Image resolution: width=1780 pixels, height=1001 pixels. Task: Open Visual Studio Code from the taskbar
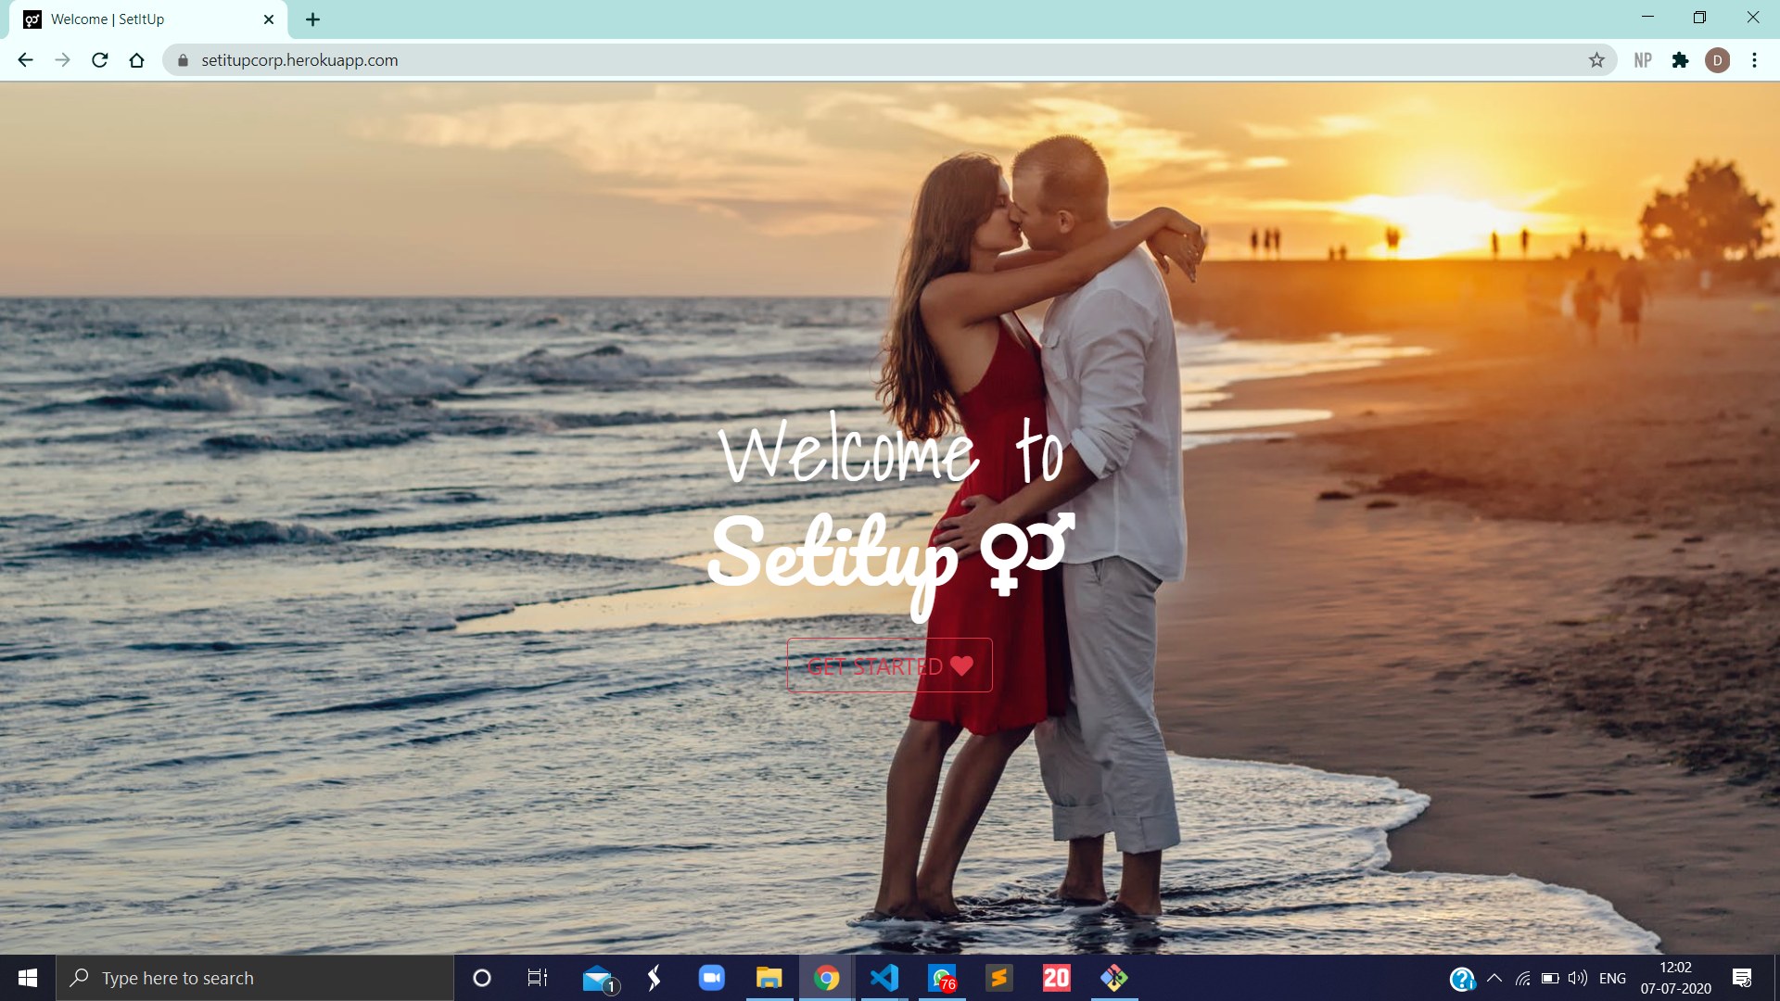[x=884, y=978]
